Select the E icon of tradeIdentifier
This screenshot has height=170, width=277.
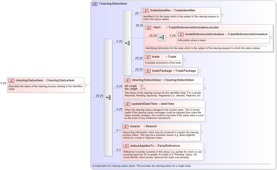pyautogui.click(x=145, y=11)
